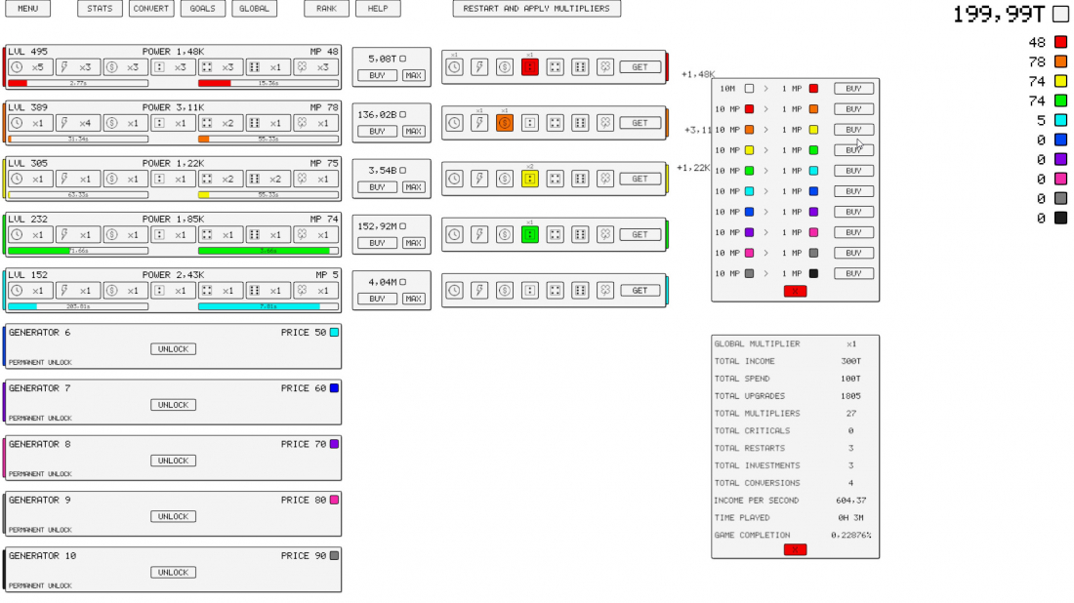Screen dimensions: 1074x603
Task: Open the HELP menu
Action: pos(378,9)
